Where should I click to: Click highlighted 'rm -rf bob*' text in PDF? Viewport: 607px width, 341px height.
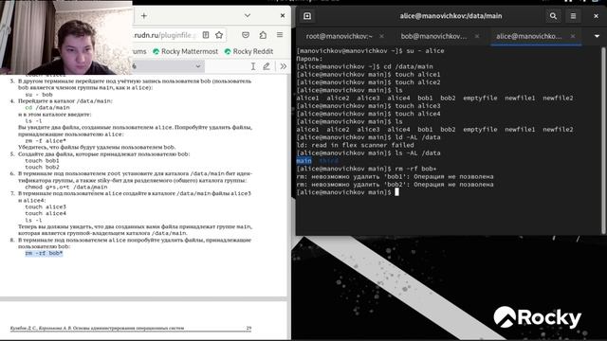44,253
